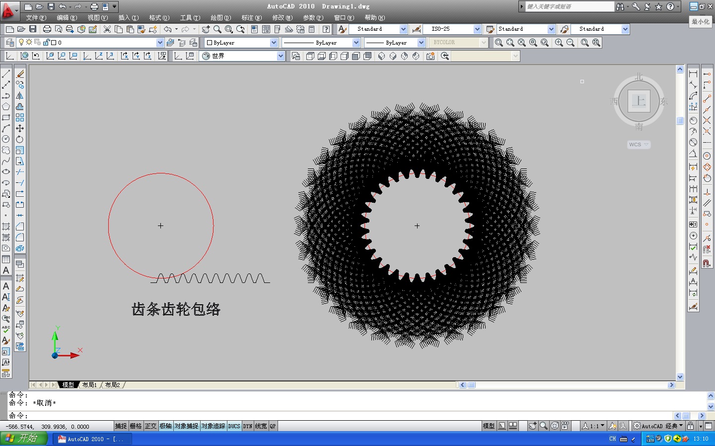Click the Zoom Realtime magnifier icon

pos(217,29)
